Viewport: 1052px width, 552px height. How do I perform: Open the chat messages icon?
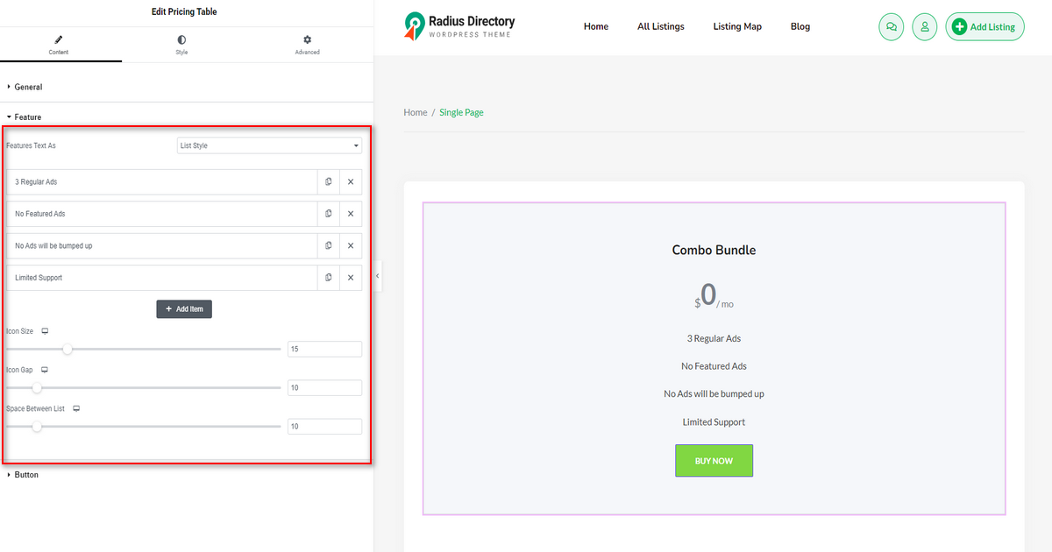tap(892, 26)
